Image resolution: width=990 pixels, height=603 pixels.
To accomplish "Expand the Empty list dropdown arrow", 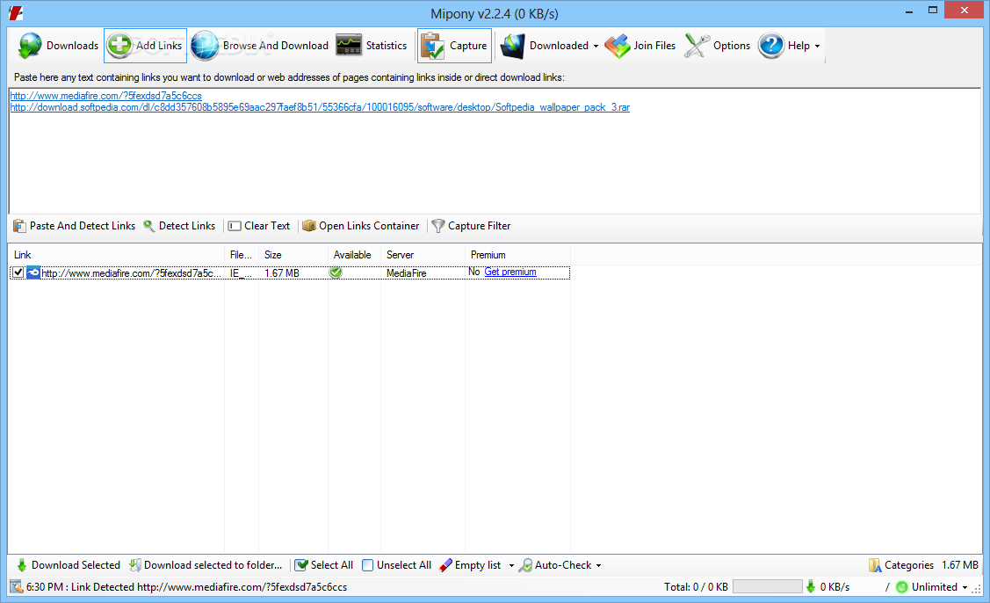I will point(510,566).
